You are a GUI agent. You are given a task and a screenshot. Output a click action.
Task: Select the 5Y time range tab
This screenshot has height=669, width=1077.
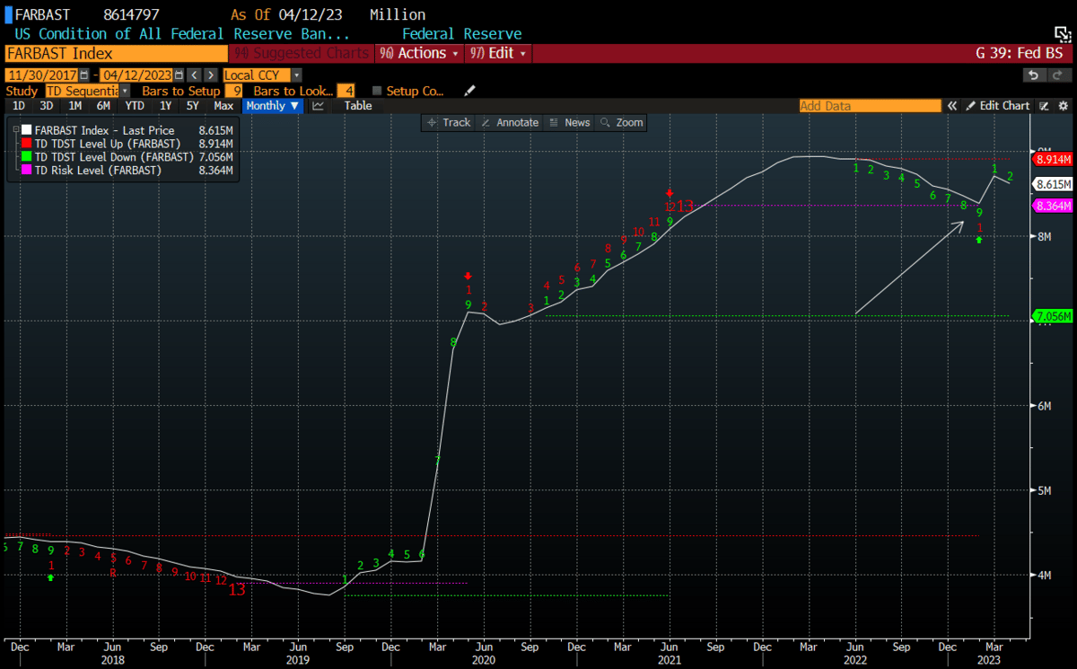click(192, 106)
